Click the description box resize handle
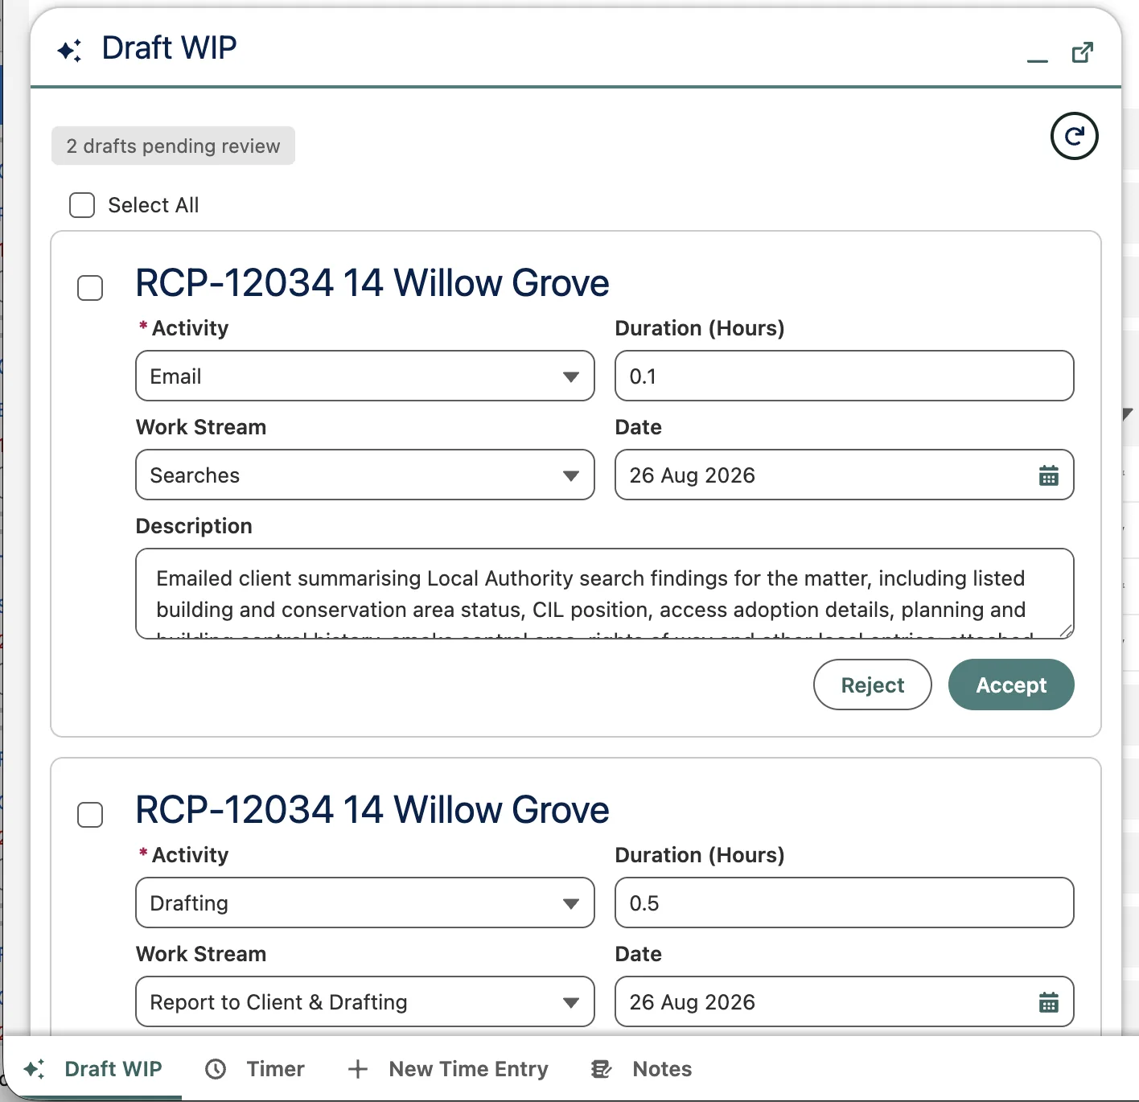The width and height of the screenshot is (1139, 1102). click(1066, 631)
